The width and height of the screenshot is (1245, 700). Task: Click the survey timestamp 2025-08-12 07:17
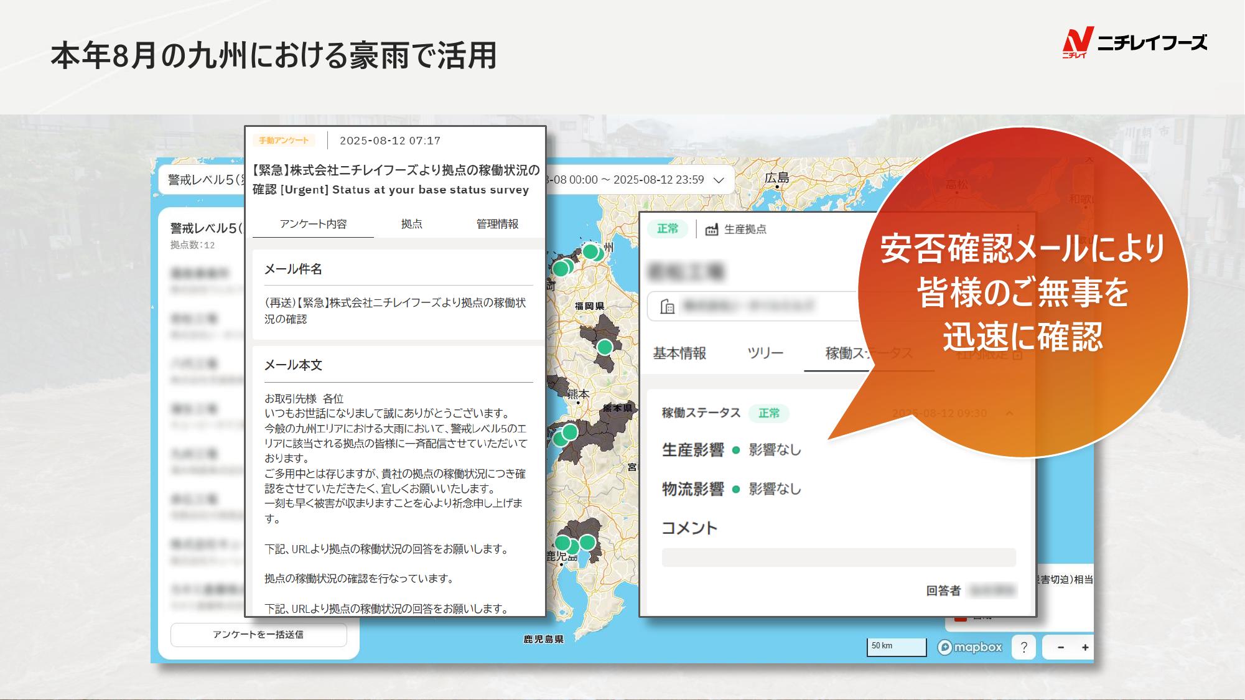(390, 141)
